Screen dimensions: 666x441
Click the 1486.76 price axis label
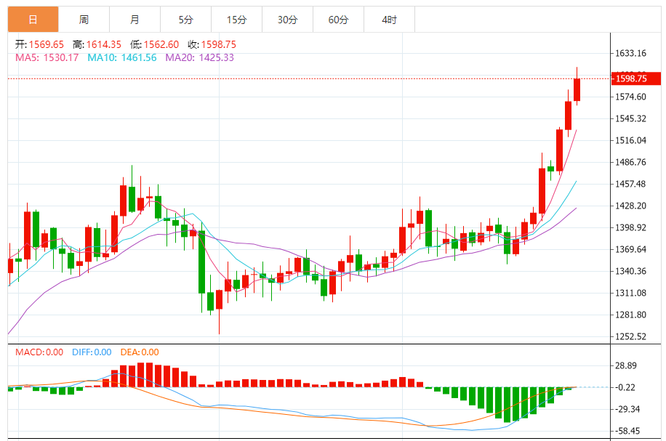[631, 163]
